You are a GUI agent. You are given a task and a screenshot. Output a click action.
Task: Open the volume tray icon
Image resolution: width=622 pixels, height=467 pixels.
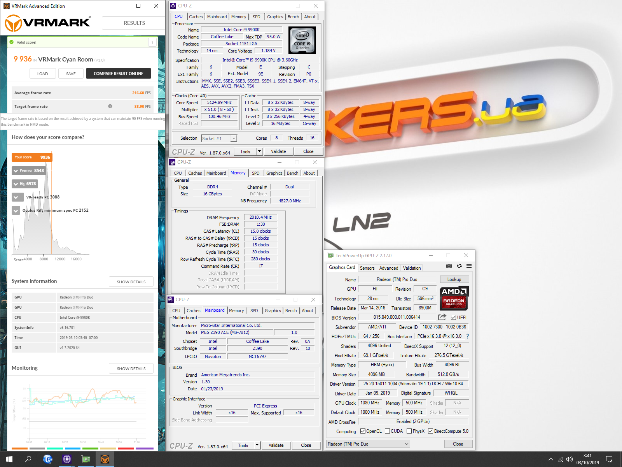(x=570, y=459)
